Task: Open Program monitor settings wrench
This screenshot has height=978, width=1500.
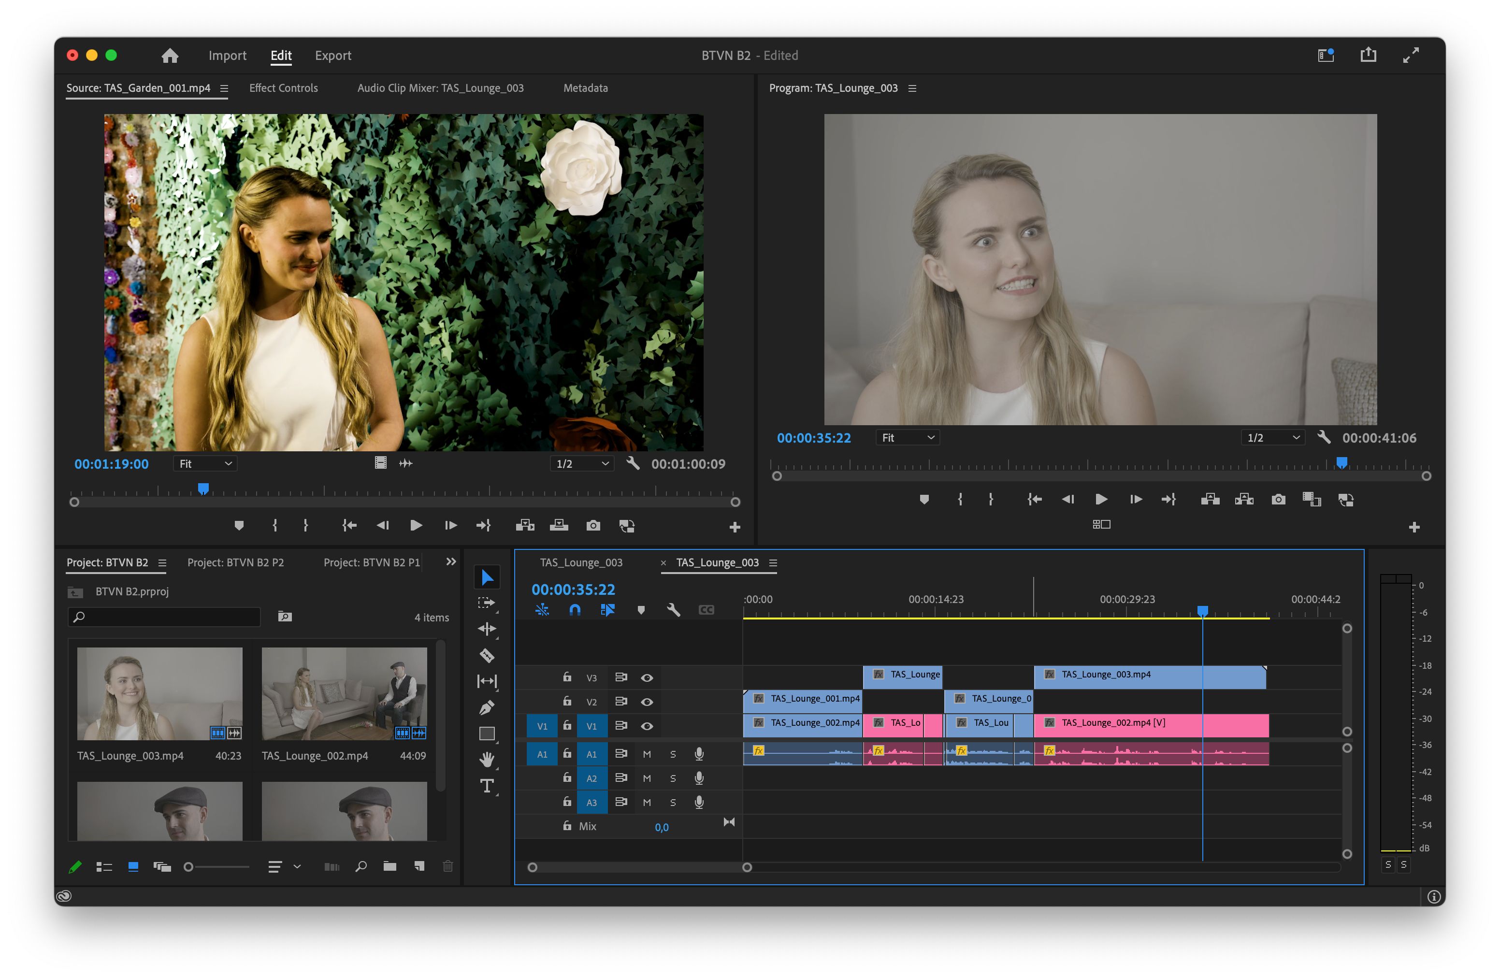Action: [x=1324, y=437]
